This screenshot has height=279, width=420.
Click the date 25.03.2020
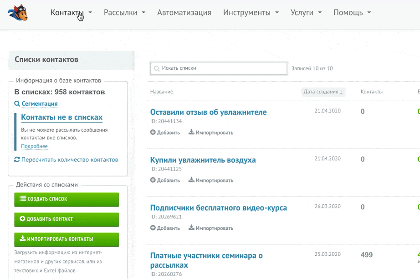point(328,254)
